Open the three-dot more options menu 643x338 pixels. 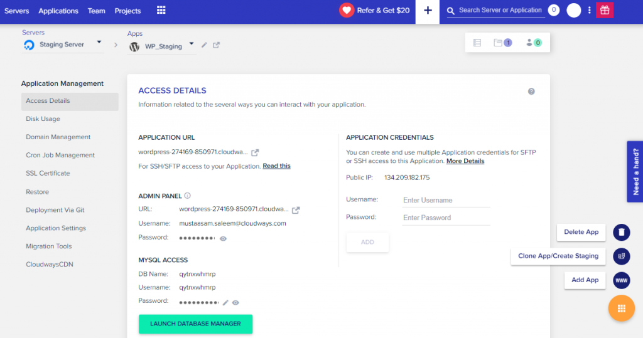tap(589, 10)
